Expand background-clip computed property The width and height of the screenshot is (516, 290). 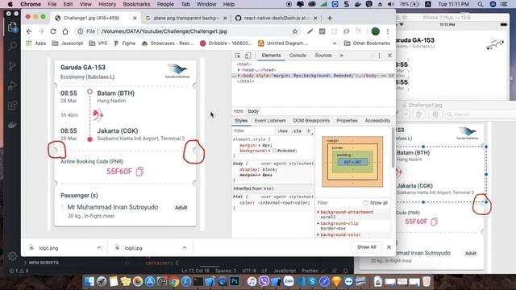point(318,223)
